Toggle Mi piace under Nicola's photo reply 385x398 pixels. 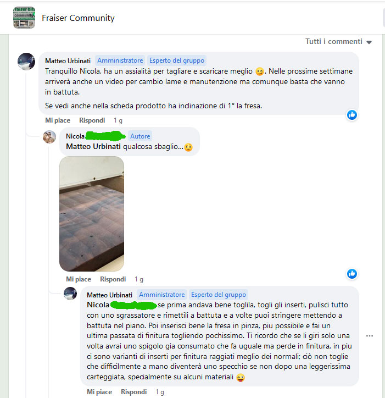79,279
